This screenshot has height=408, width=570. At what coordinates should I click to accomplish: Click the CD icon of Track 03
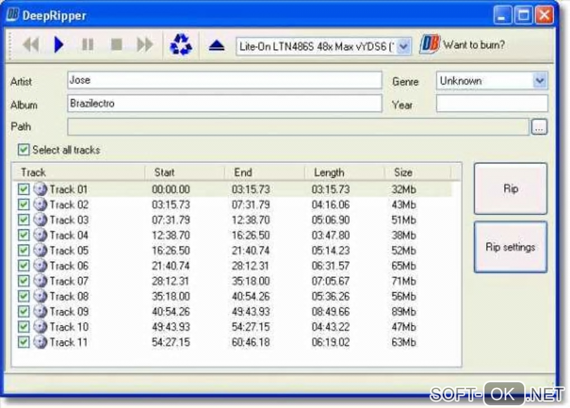(40, 220)
